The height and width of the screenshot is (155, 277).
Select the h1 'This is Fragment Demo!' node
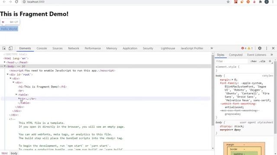(x=42, y=87)
